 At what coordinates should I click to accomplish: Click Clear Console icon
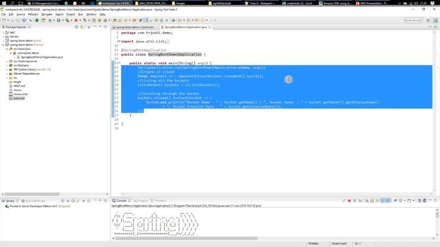pyautogui.click(x=366, y=200)
